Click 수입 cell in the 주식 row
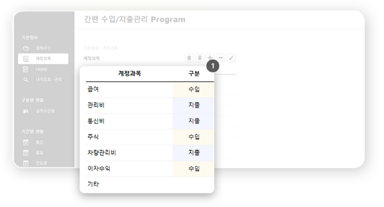The height and width of the screenshot is (207, 384). coord(193,137)
